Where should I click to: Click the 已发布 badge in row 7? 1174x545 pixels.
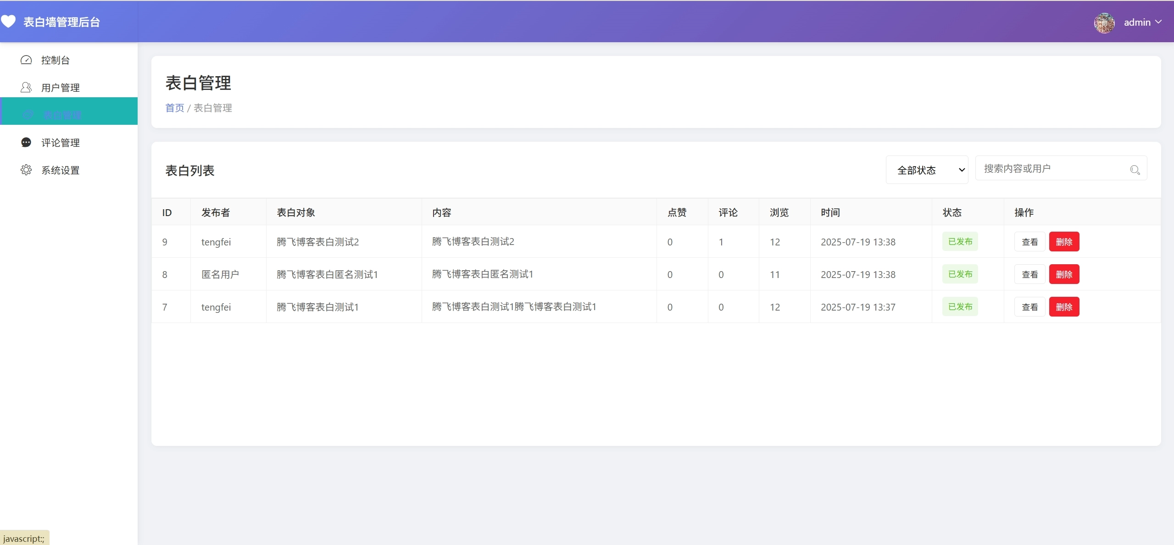pos(960,306)
